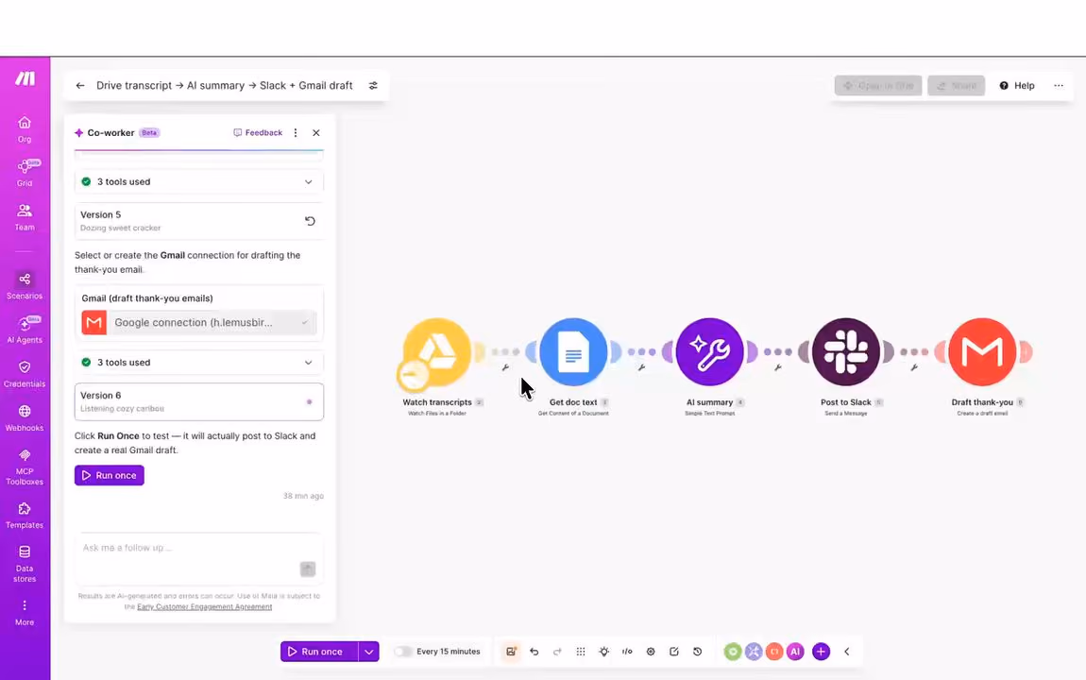Go back using arrow beside scenario title

[80, 85]
